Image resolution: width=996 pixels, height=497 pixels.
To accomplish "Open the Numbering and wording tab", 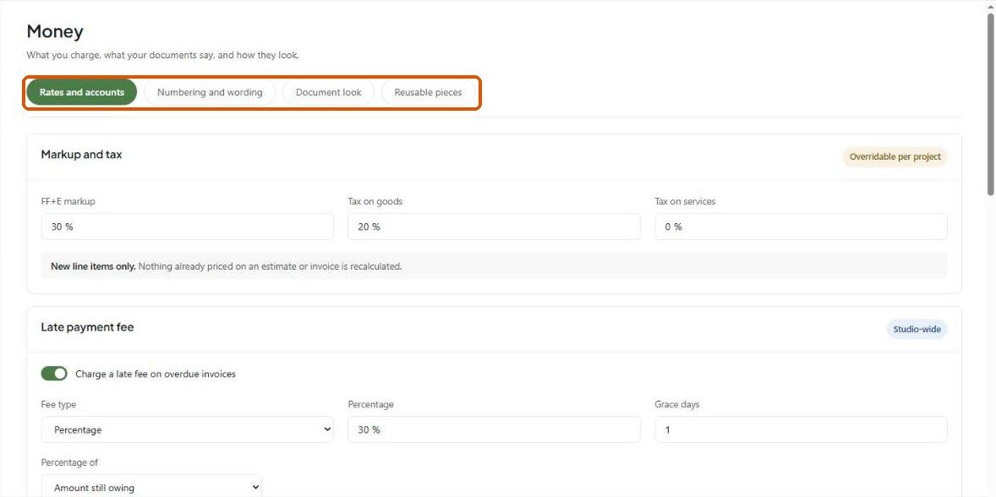I will tap(210, 92).
